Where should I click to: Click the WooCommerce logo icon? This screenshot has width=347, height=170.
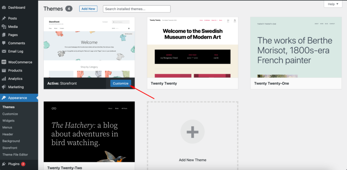coord(4,62)
